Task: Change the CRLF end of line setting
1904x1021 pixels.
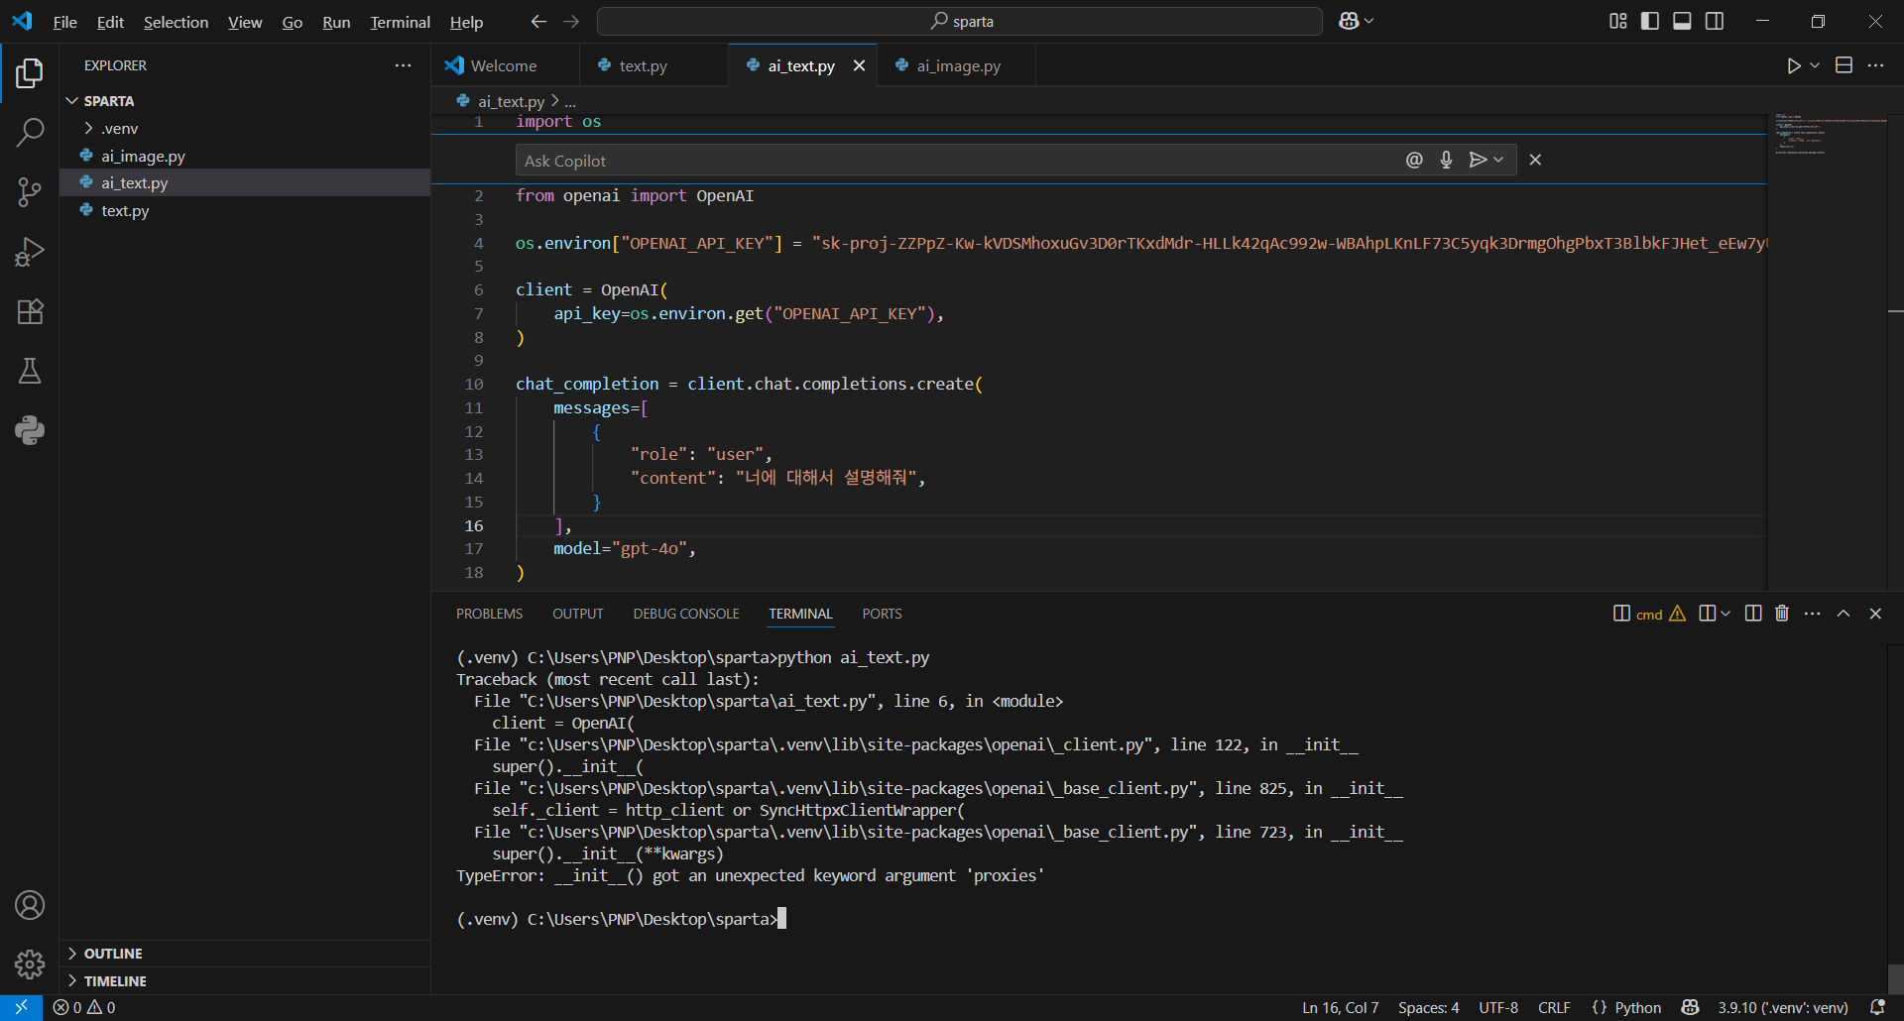Action: click(x=1554, y=1007)
